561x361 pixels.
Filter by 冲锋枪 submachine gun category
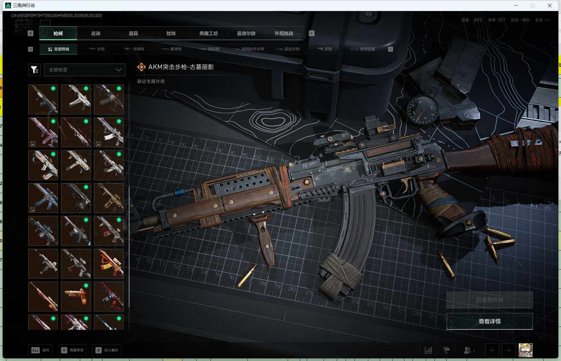[x=134, y=49]
